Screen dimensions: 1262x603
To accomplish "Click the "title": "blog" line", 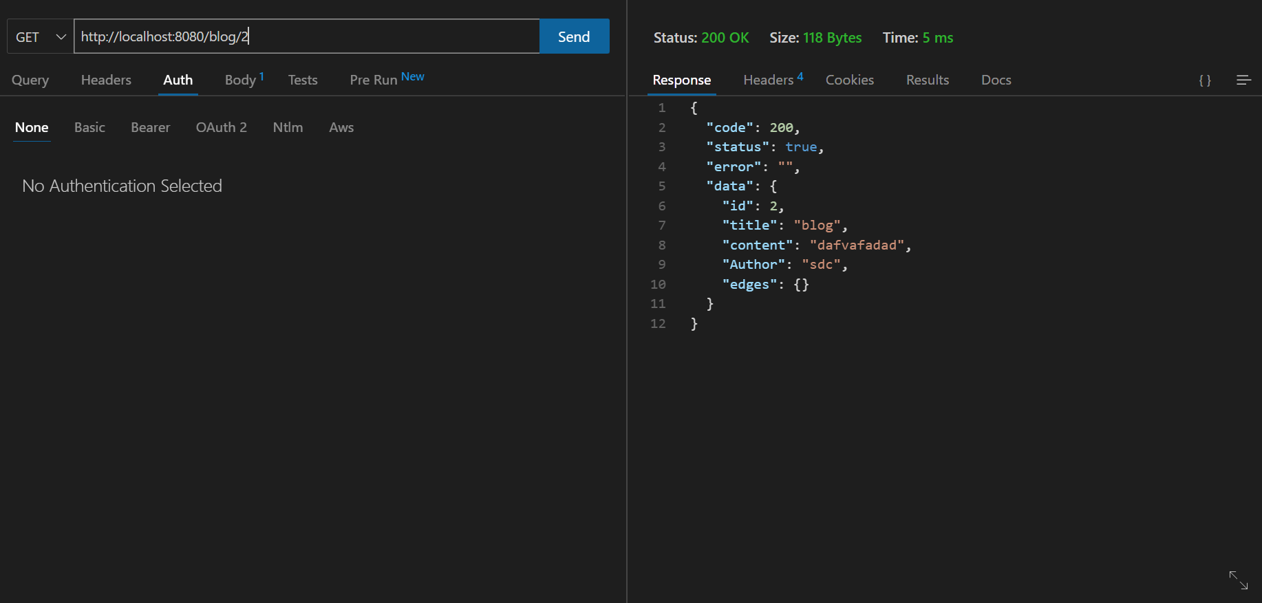I will (785, 226).
